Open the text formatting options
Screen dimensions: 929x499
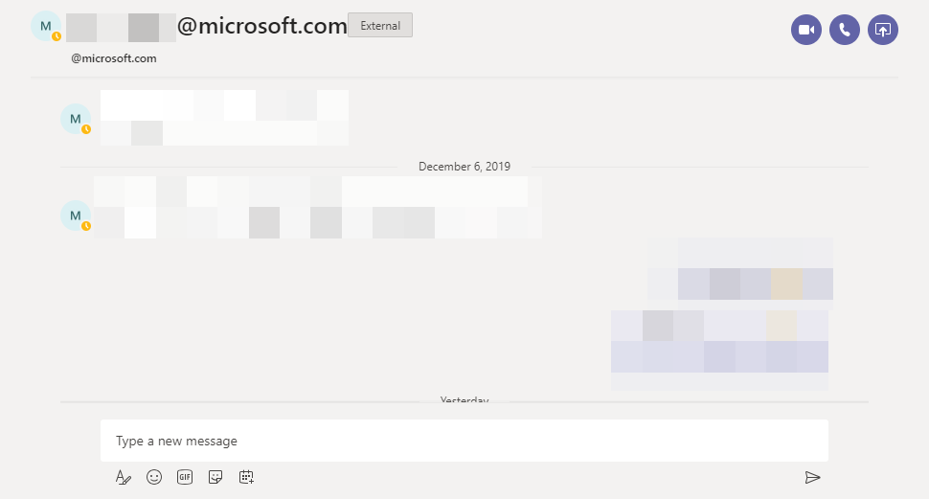point(124,477)
